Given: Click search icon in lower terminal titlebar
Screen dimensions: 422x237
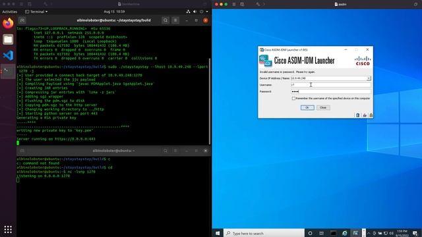Looking at the screenshot, I should coord(166,151).
